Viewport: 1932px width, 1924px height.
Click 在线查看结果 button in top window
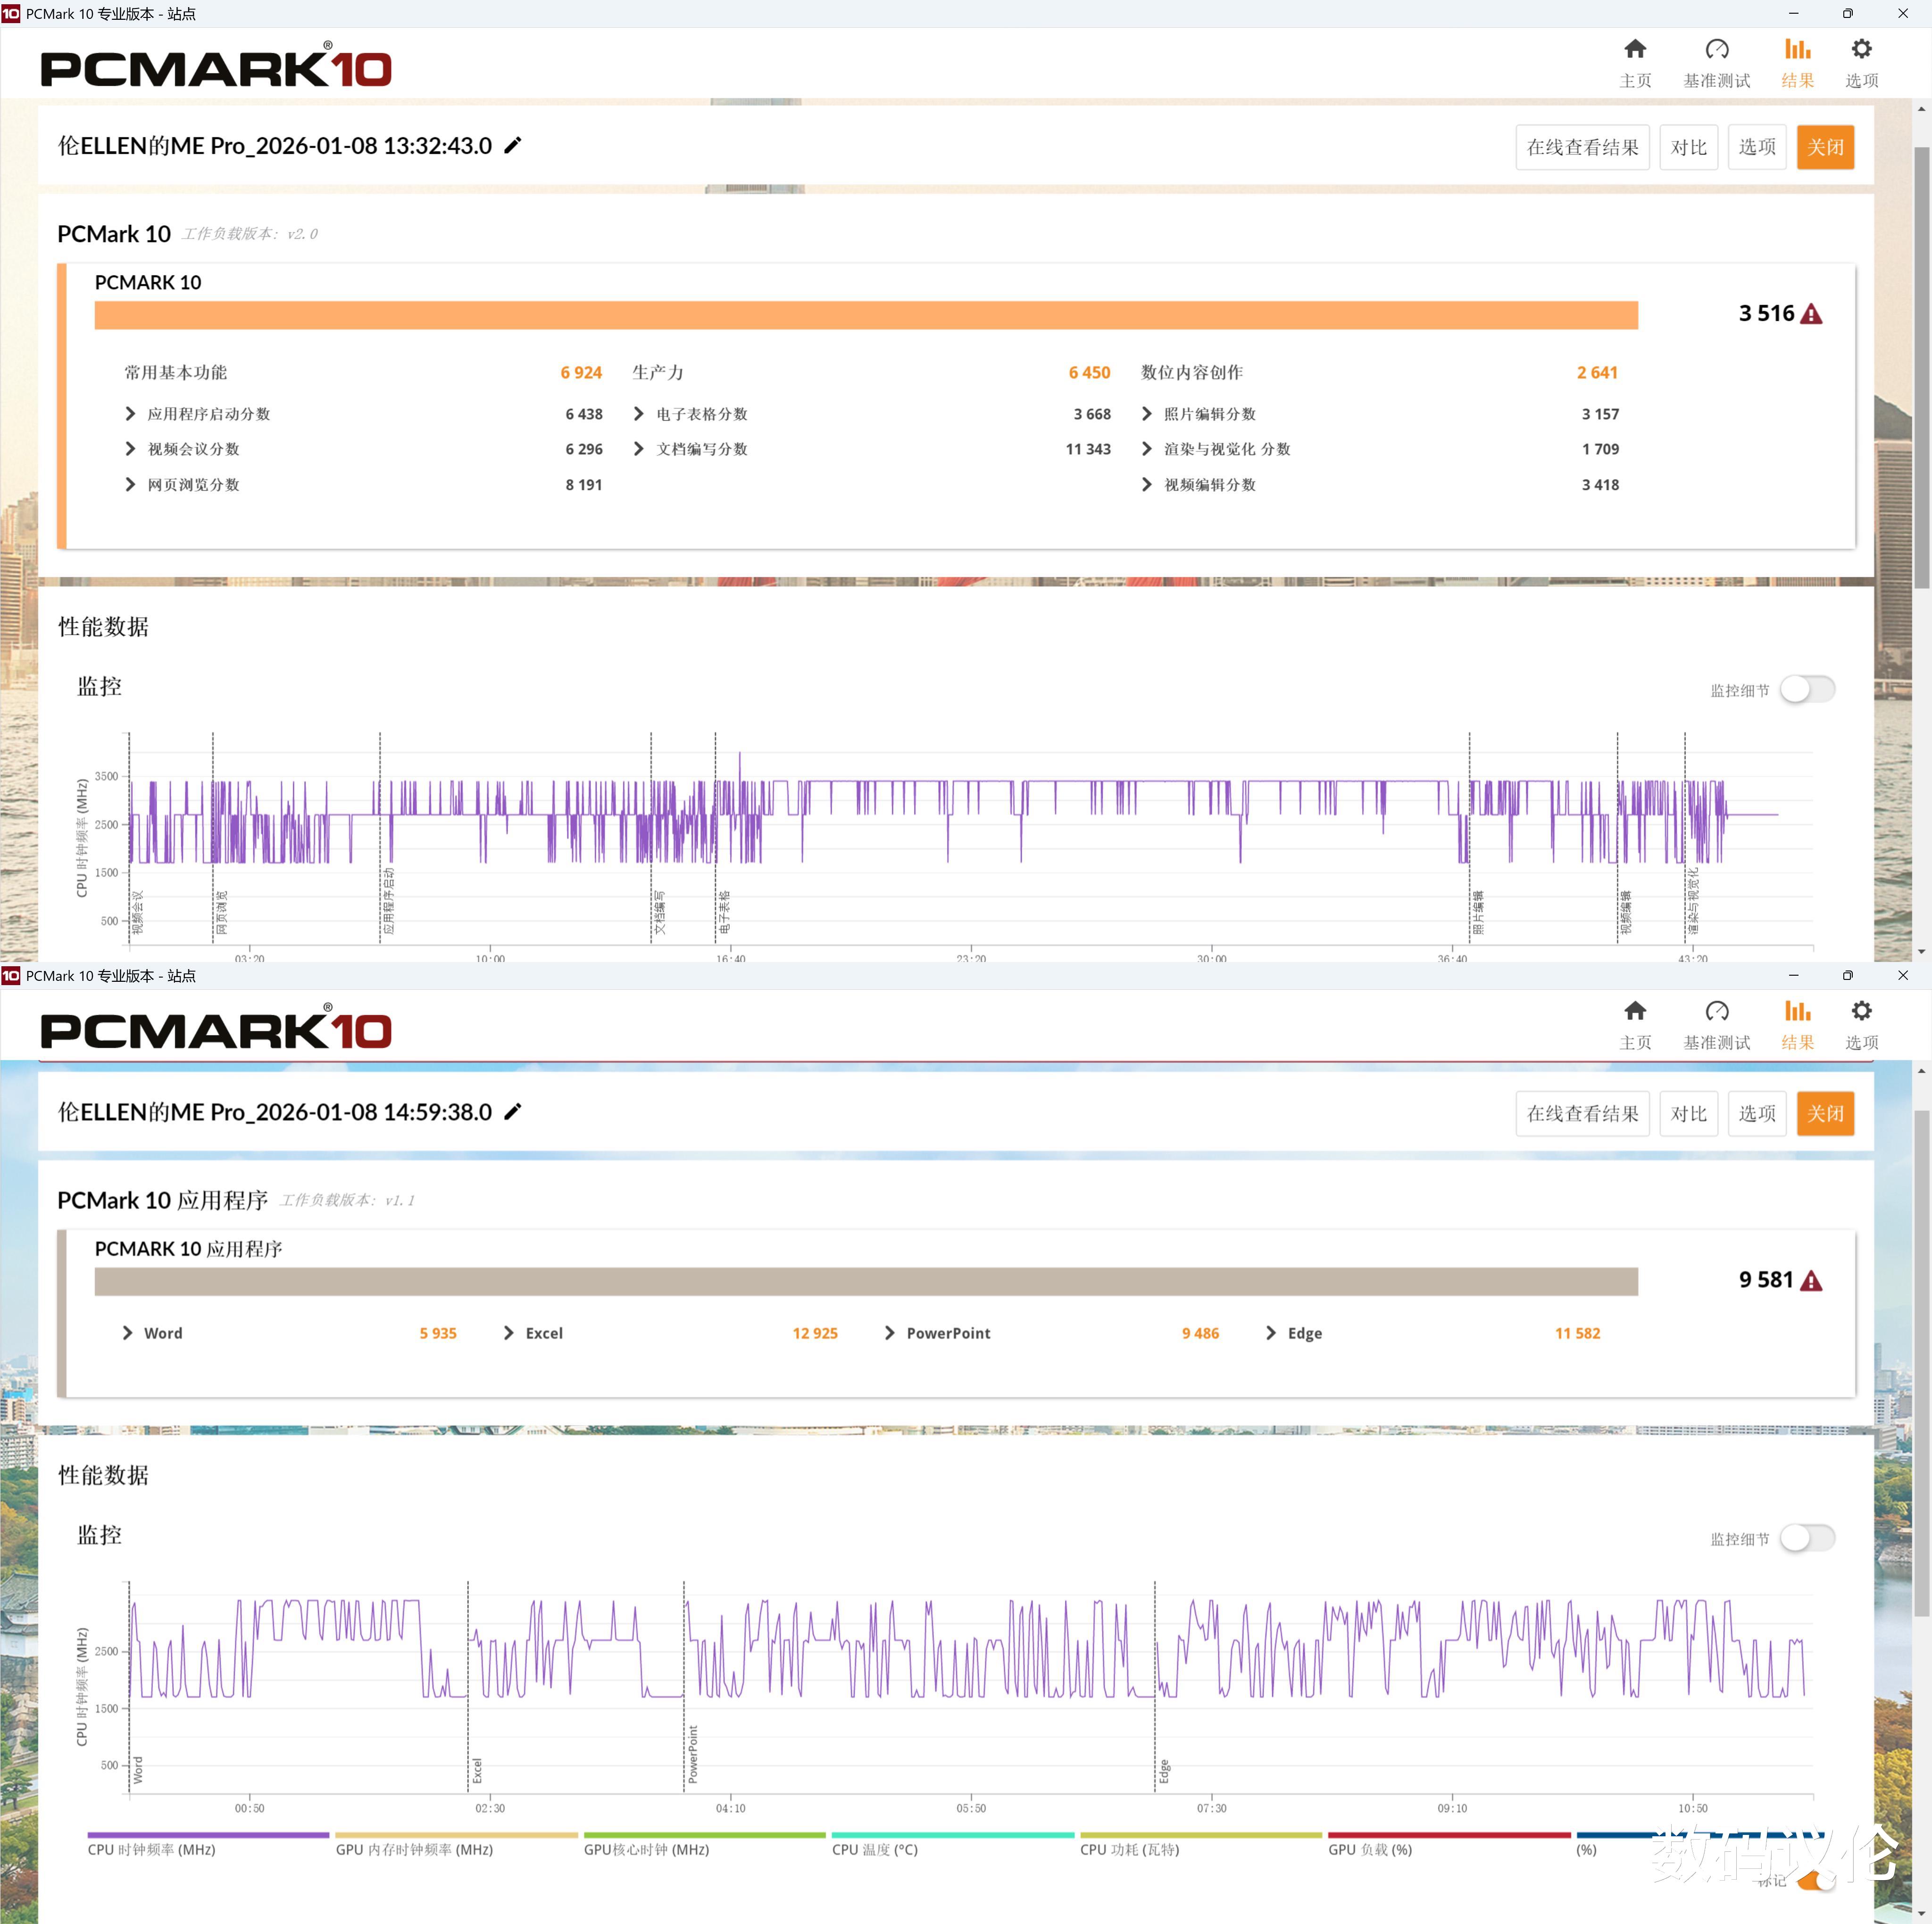coord(1582,148)
